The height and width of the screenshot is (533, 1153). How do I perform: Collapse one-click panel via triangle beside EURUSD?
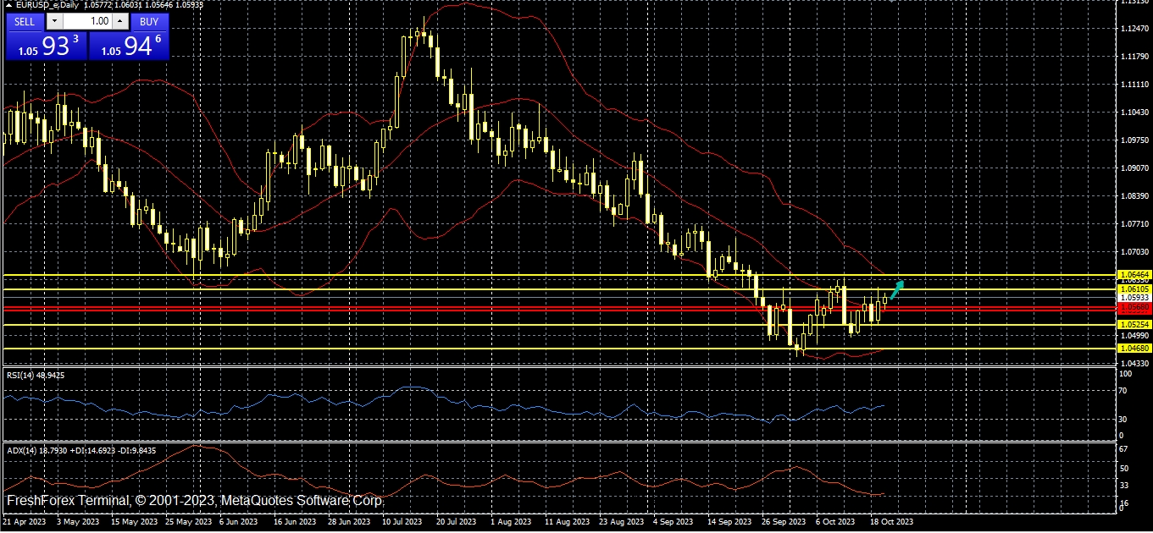click(x=8, y=6)
